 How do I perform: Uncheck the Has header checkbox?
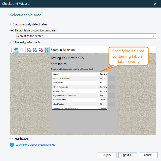(12, 139)
